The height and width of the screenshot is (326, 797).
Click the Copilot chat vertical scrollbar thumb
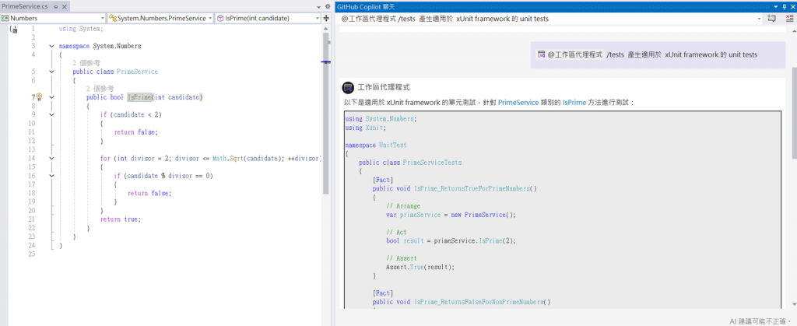coord(794,112)
